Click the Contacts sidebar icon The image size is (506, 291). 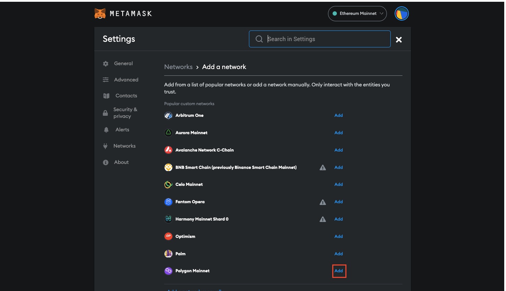coord(105,96)
